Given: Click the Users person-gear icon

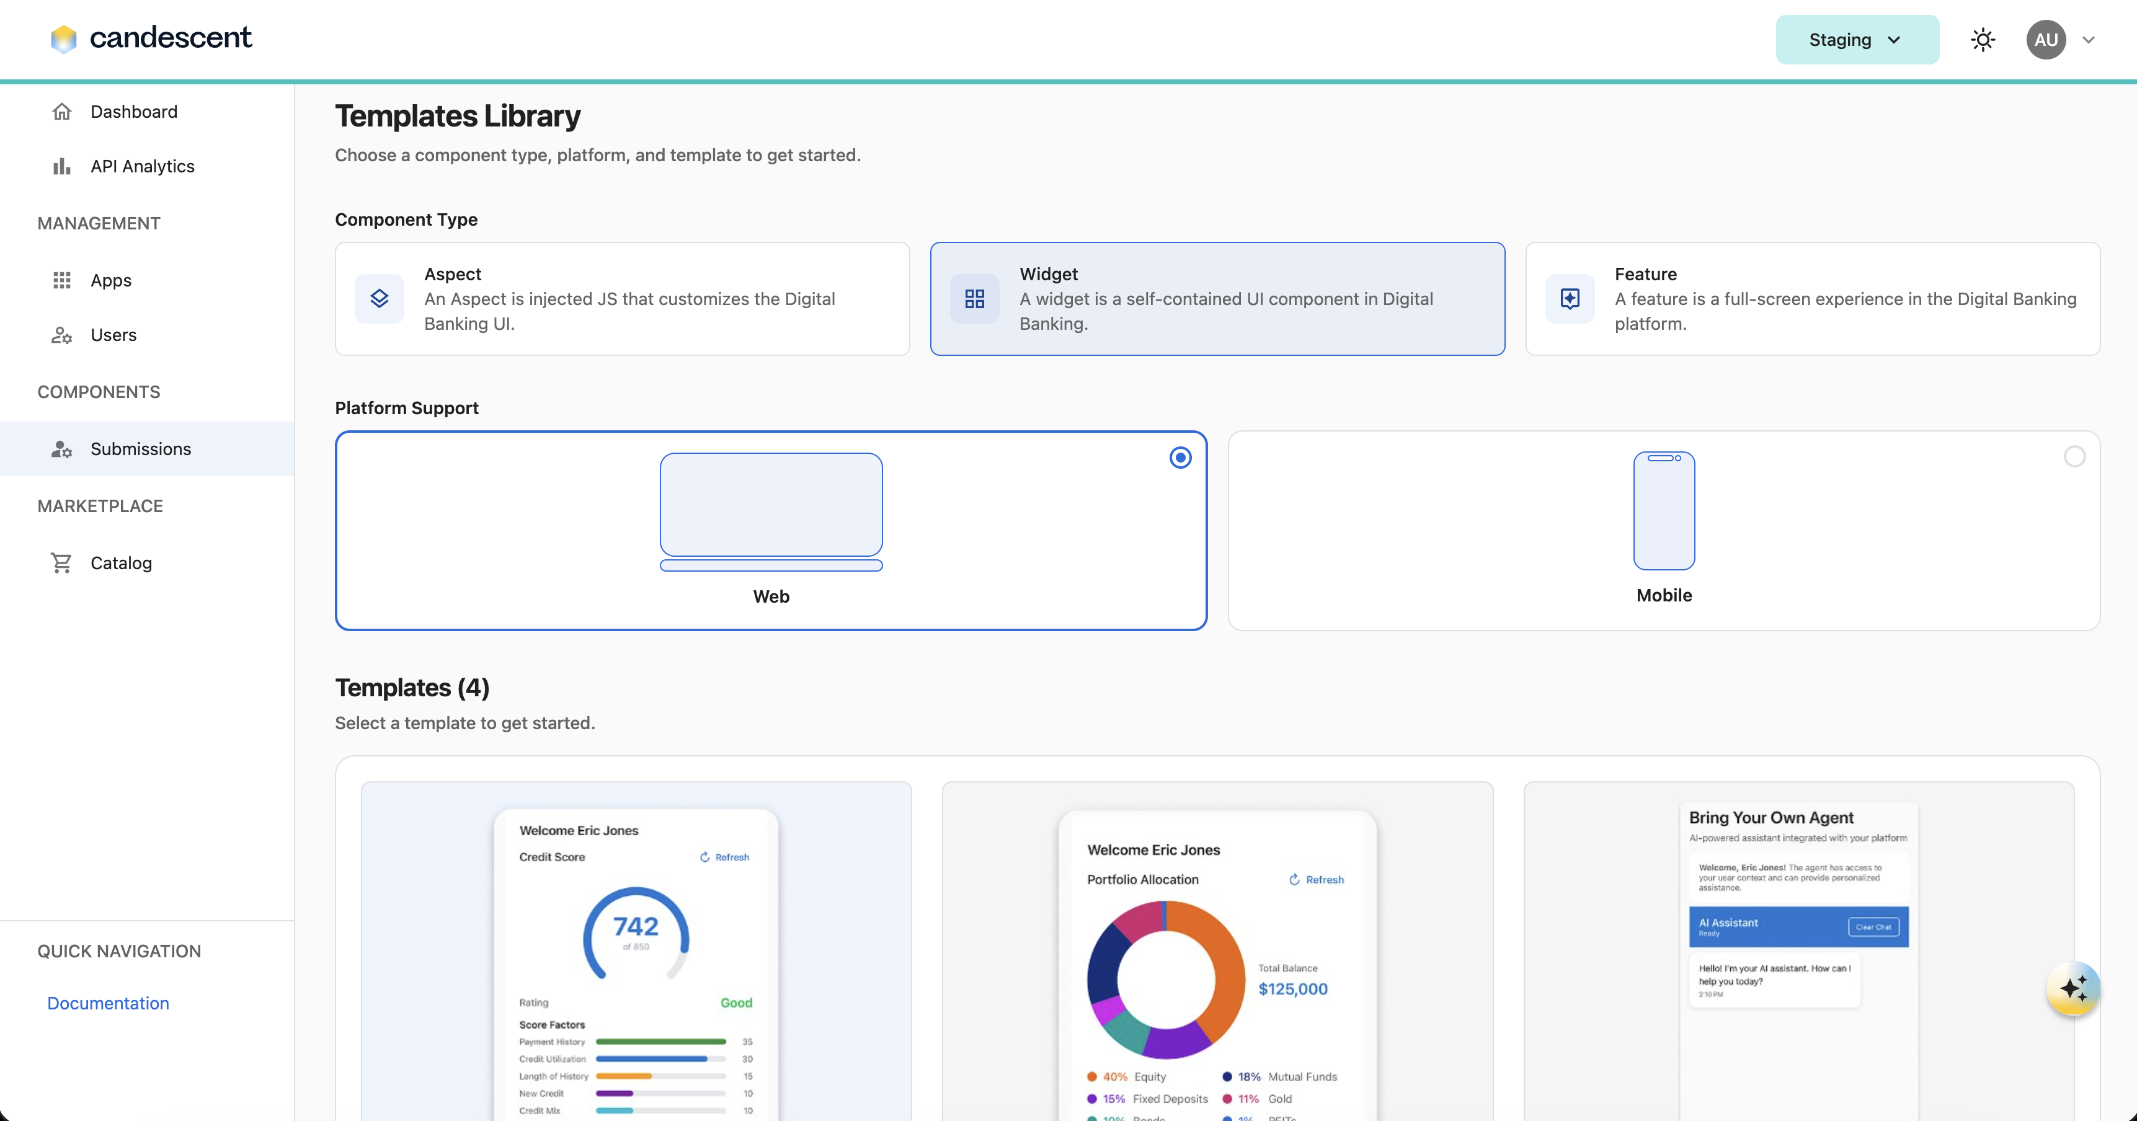Looking at the screenshot, I should point(61,335).
